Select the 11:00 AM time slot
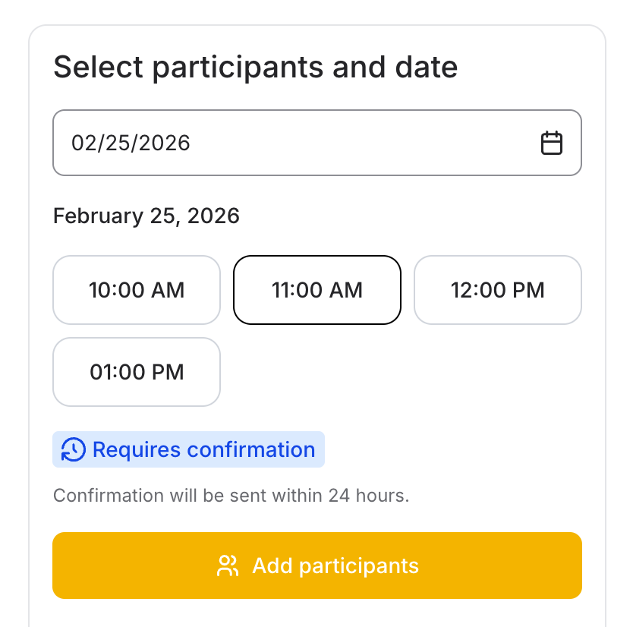633x627 pixels. 317,290
